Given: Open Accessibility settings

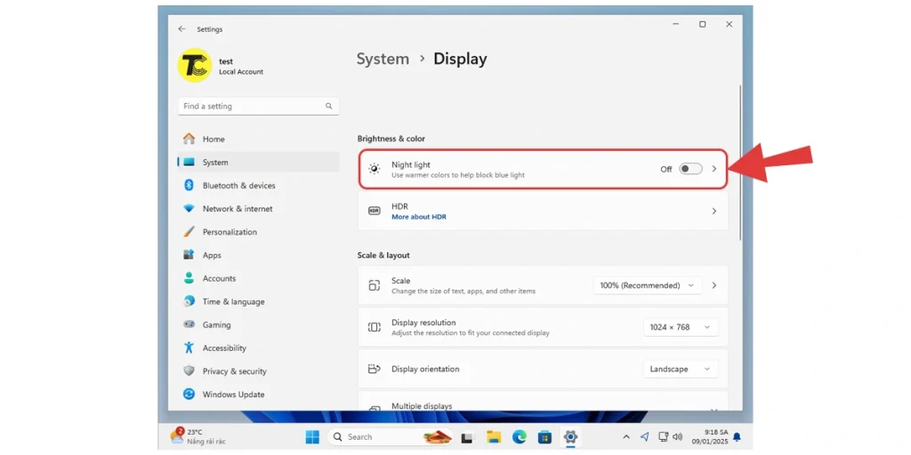Looking at the screenshot, I should click(x=224, y=348).
